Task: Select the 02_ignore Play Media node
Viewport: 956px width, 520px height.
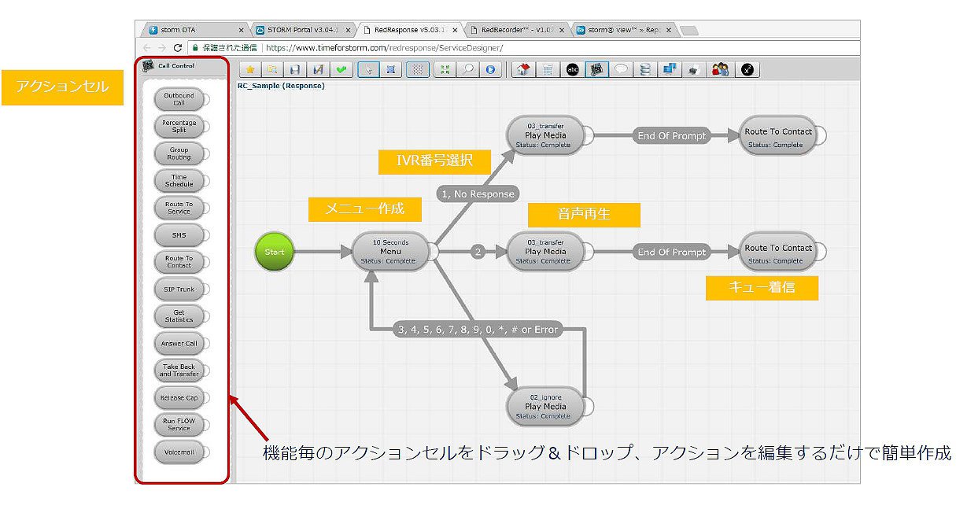Action: pos(544,407)
